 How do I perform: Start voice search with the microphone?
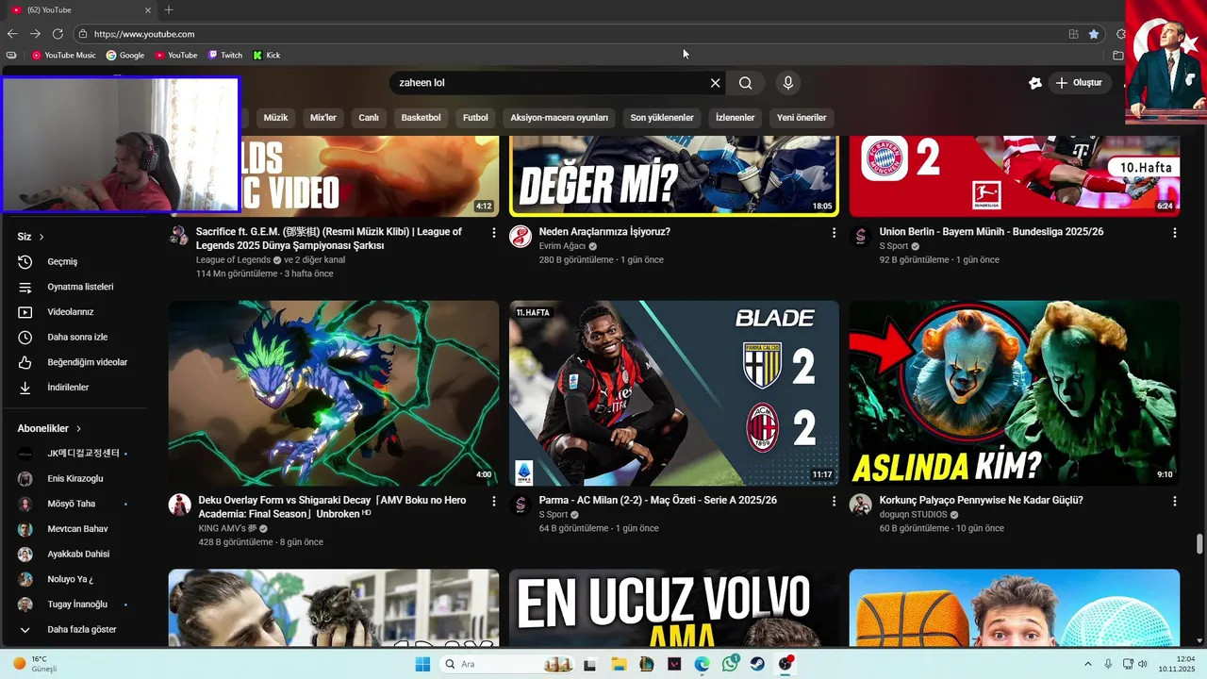click(x=788, y=83)
